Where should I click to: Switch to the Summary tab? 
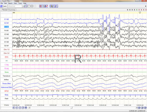point(12,10)
